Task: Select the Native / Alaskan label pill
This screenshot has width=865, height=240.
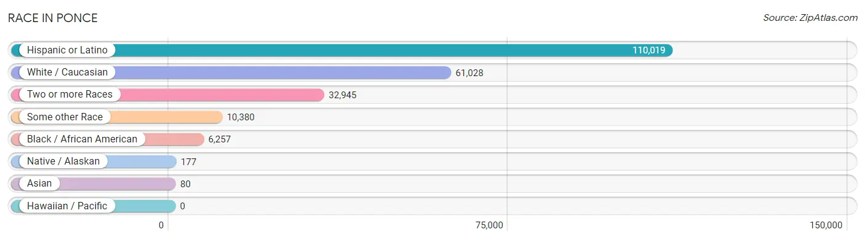Action: [63, 161]
